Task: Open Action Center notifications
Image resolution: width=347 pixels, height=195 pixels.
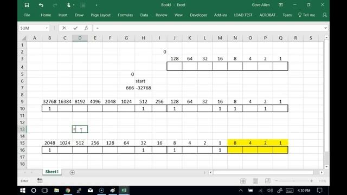Action: click(319, 190)
